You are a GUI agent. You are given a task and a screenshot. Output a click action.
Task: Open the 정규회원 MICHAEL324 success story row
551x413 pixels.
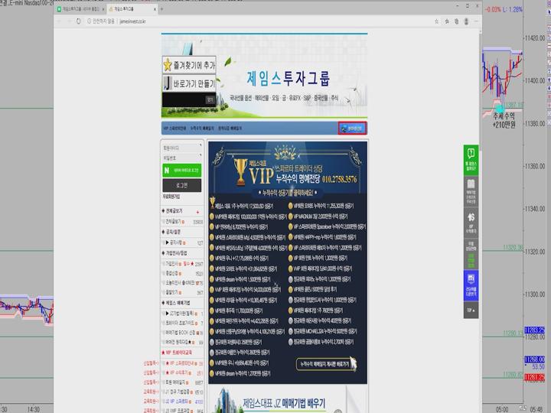click(323, 331)
